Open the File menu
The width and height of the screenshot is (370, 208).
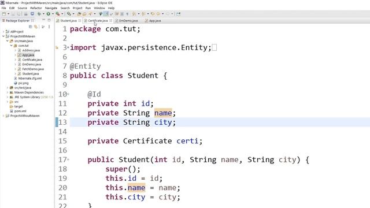coord(4,8)
